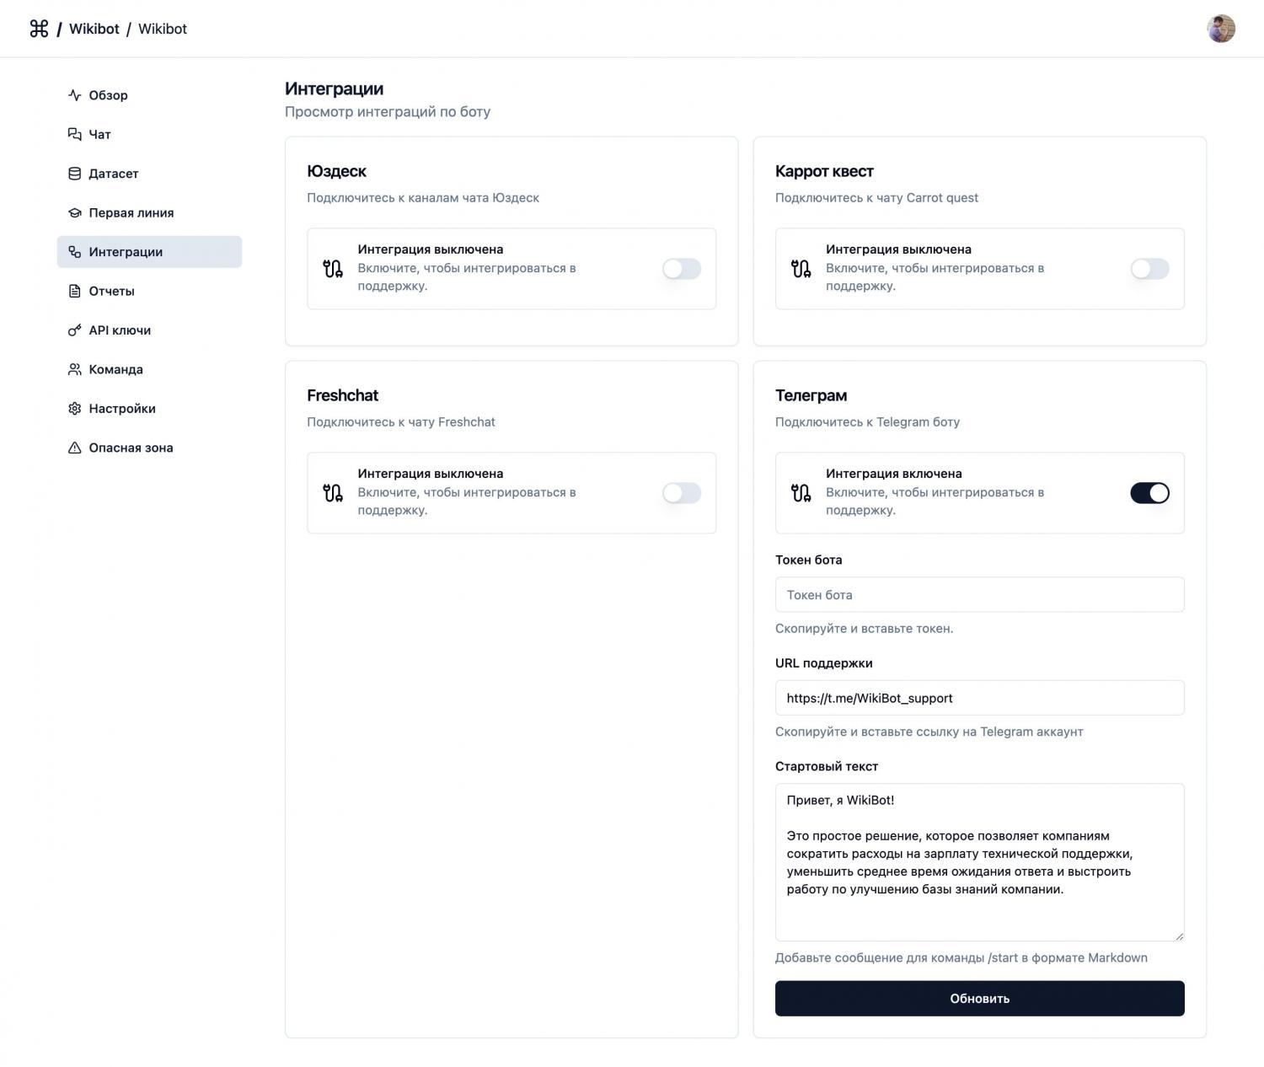The image size is (1264, 1067).
Task: Disable the Телеграм integration switch
Action: tap(1149, 493)
